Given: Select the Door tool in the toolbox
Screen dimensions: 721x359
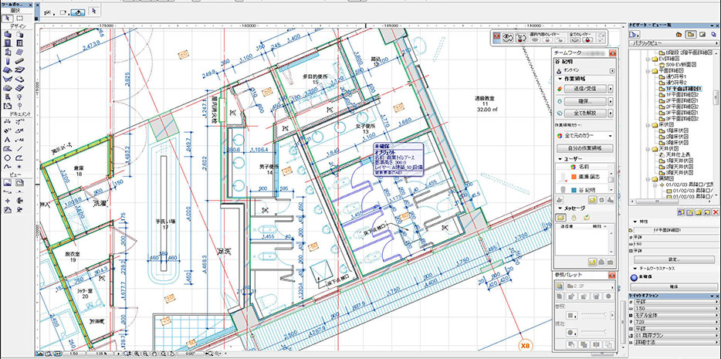Looking at the screenshot, I should coord(8,43).
